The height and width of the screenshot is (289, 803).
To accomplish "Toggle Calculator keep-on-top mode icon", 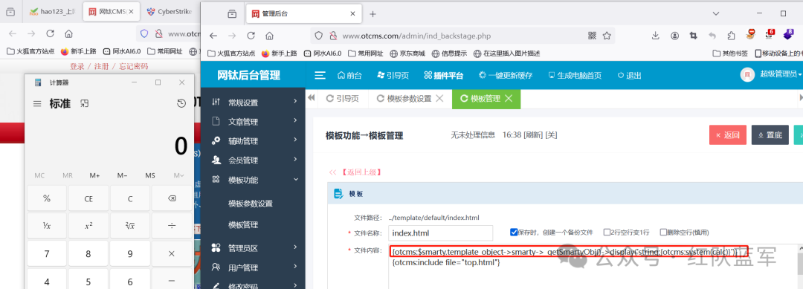I will (x=85, y=103).
